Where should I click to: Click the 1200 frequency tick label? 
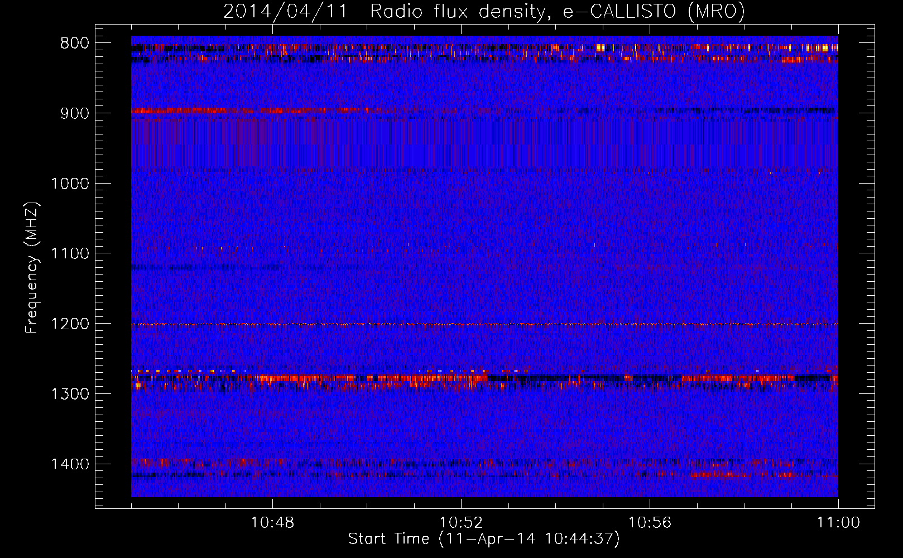click(70, 324)
